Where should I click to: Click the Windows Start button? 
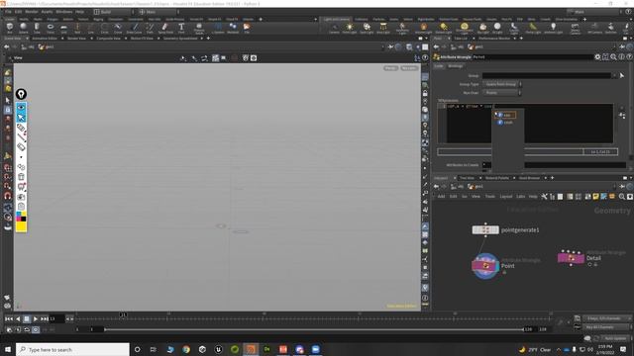tap(8, 349)
